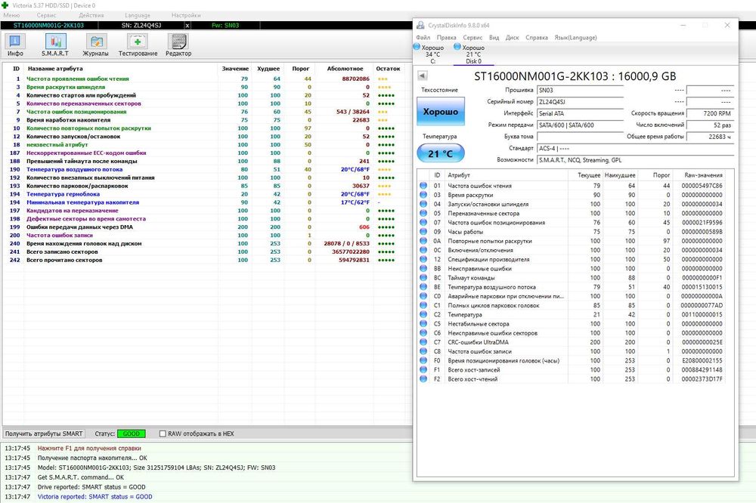Open the Настройки menu in Victoria

(x=186, y=15)
